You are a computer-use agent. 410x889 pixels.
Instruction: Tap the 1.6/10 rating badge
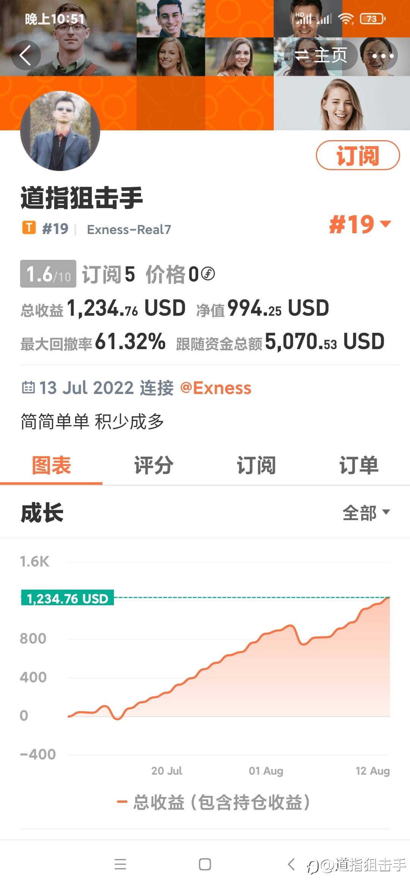[x=48, y=274]
